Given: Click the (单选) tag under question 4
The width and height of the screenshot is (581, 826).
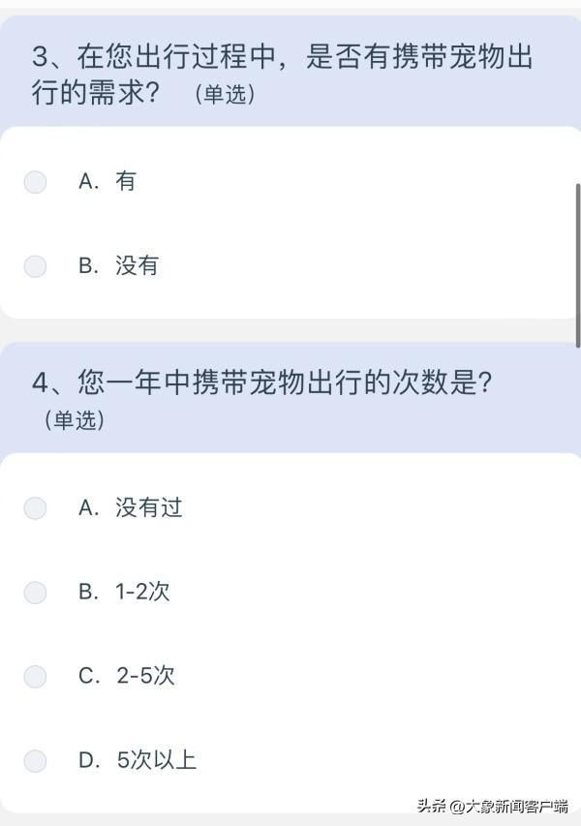Looking at the screenshot, I should (x=75, y=421).
